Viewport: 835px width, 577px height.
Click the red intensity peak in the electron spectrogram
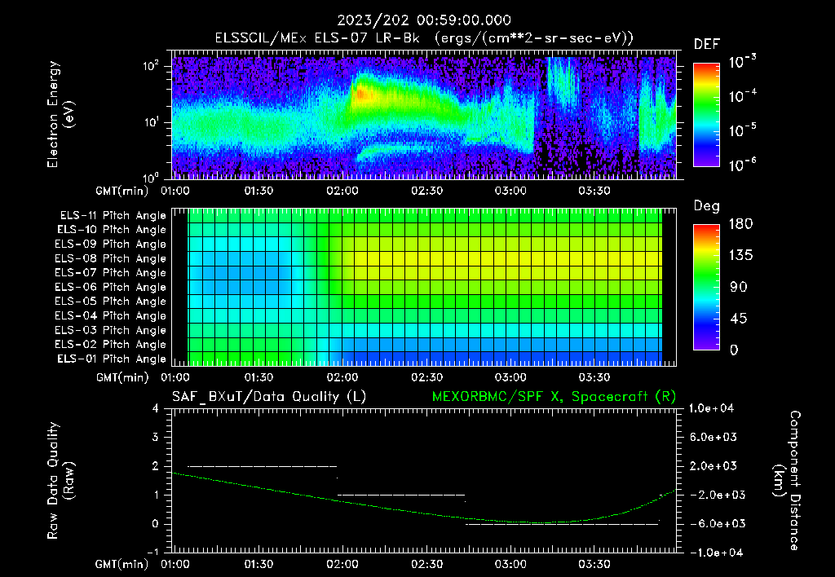click(361, 95)
